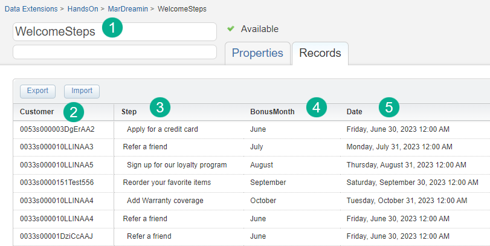Select the Add Warranty coverage step cell
Image resolution: width=490 pixels, height=246 pixels.
pyautogui.click(x=165, y=201)
